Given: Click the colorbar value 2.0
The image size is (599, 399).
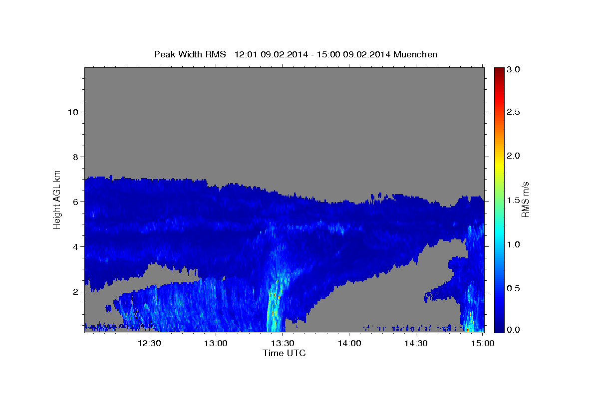Looking at the screenshot, I should [x=515, y=156].
